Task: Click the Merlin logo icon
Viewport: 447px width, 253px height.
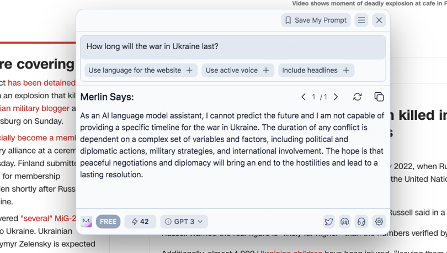Action: (x=86, y=222)
